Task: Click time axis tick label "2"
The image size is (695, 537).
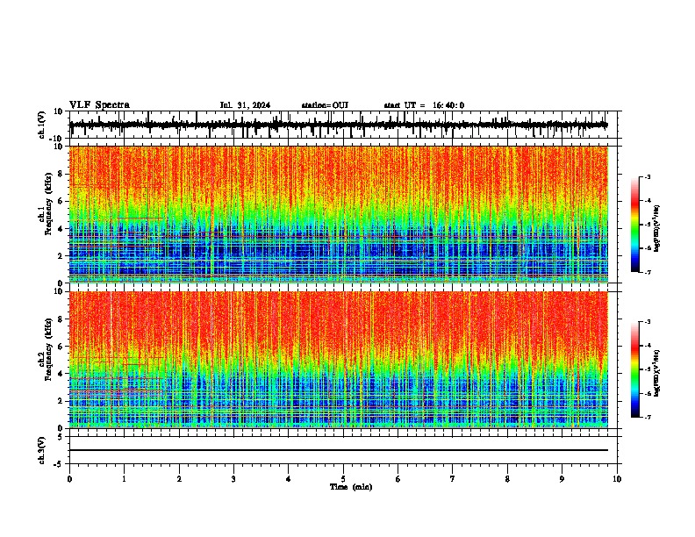Action: (179, 479)
